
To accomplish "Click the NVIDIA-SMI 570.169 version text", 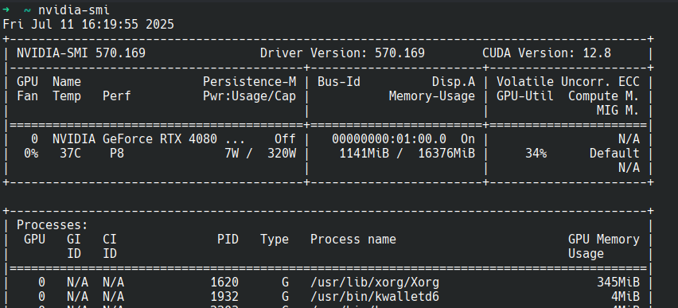I will 81,53.
